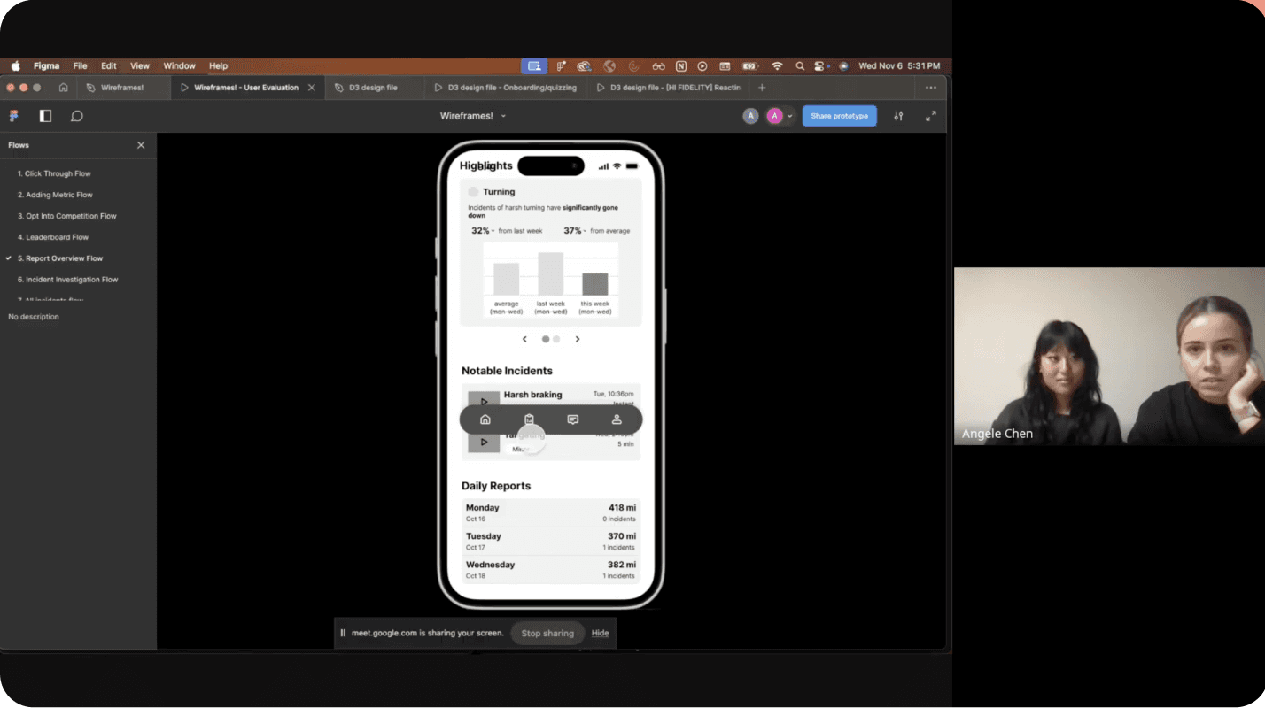1265x708 pixels.
Task: Click the Turning metric circle indicator
Action: (473, 192)
